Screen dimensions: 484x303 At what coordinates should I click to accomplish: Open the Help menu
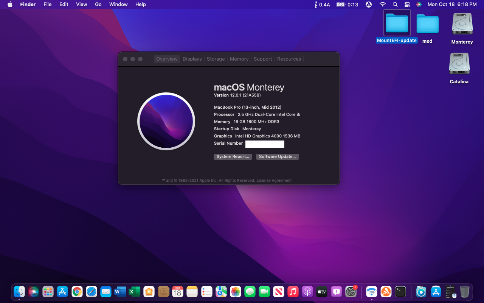point(141,5)
